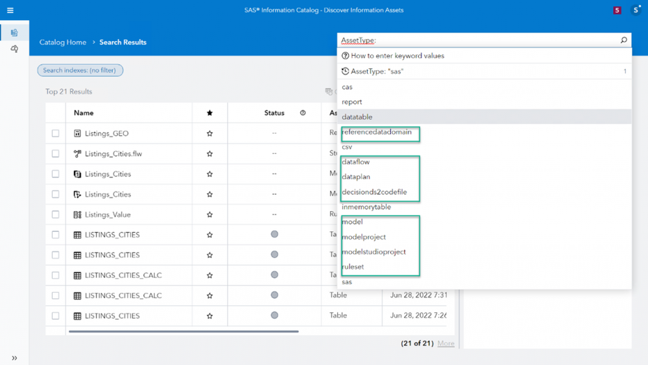Click the Jun 28, 2022 7:31 date cell

(x=418, y=295)
